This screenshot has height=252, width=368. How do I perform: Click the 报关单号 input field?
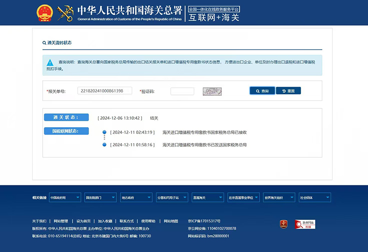coord(104,91)
